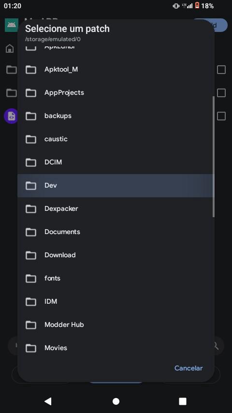Tick the third checkbox in background list
This screenshot has width=232, height=413.
(x=221, y=116)
